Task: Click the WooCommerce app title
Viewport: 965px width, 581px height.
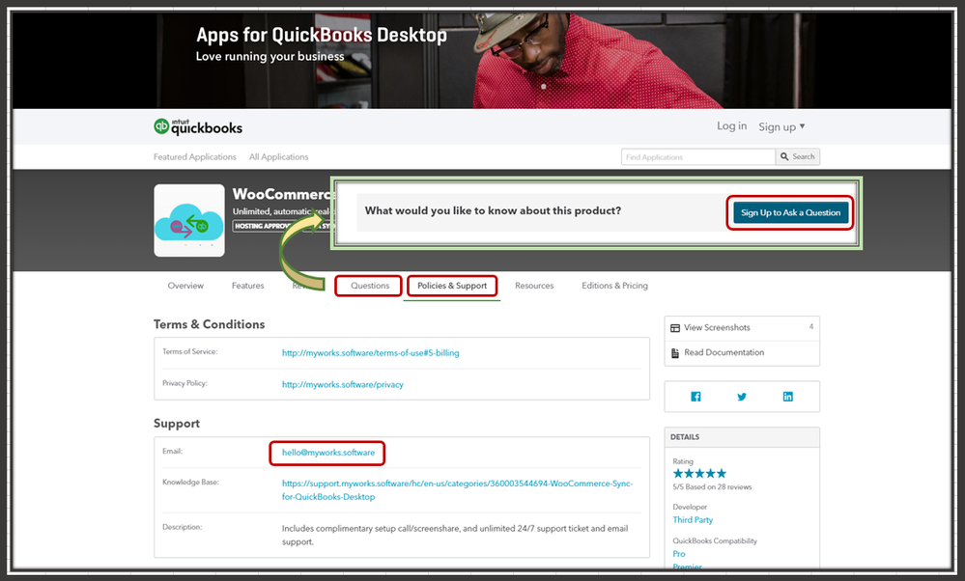Action: 282,194
